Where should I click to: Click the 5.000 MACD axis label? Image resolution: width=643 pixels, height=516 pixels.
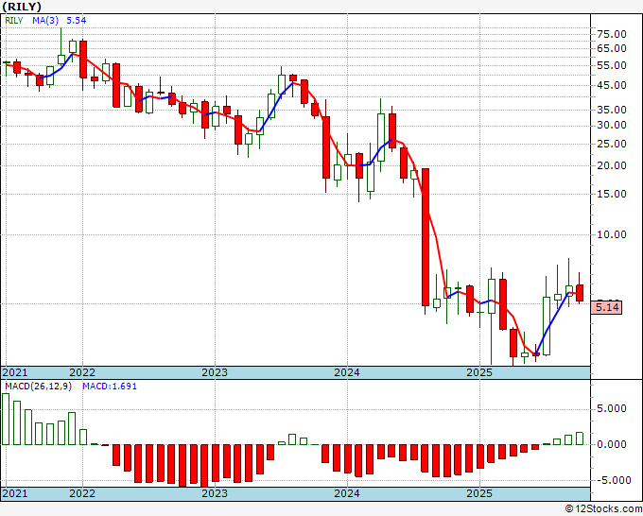point(612,408)
